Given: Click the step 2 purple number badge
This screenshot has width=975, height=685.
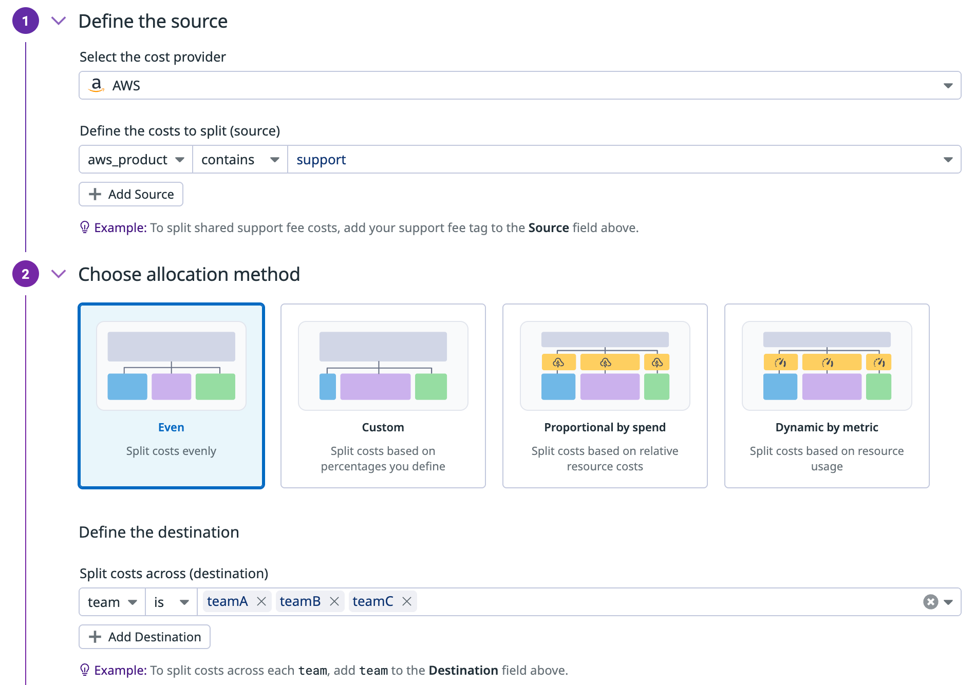Looking at the screenshot, I should click(x=25, y=274).
